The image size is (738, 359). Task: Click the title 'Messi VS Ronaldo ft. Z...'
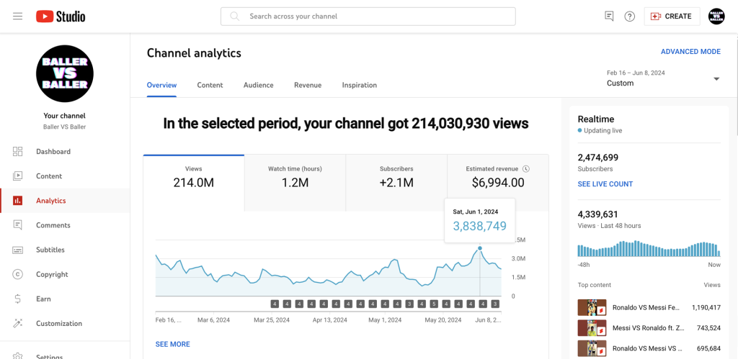coord(648,328)
